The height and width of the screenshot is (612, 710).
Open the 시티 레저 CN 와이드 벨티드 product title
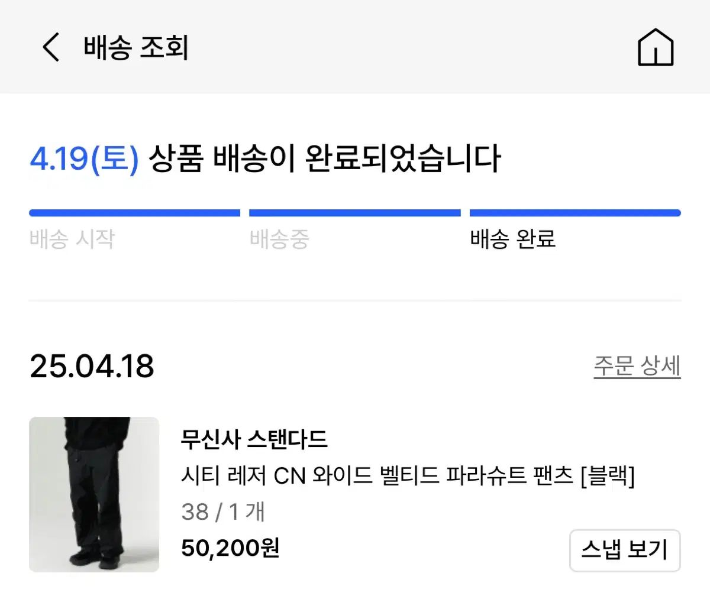point(408,475)
